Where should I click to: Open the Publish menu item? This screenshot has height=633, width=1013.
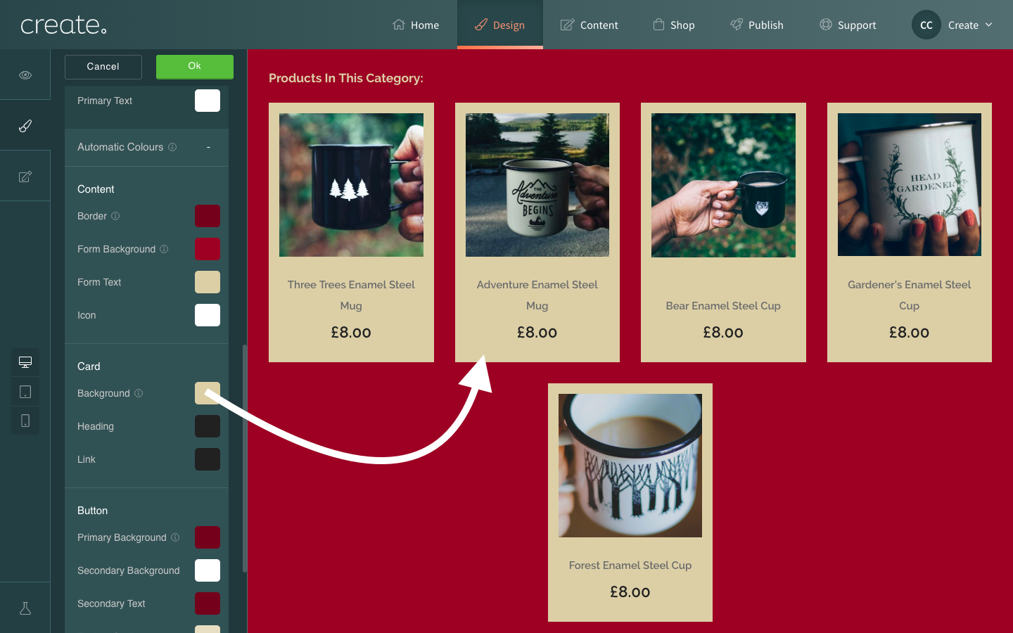click(757, 25)
